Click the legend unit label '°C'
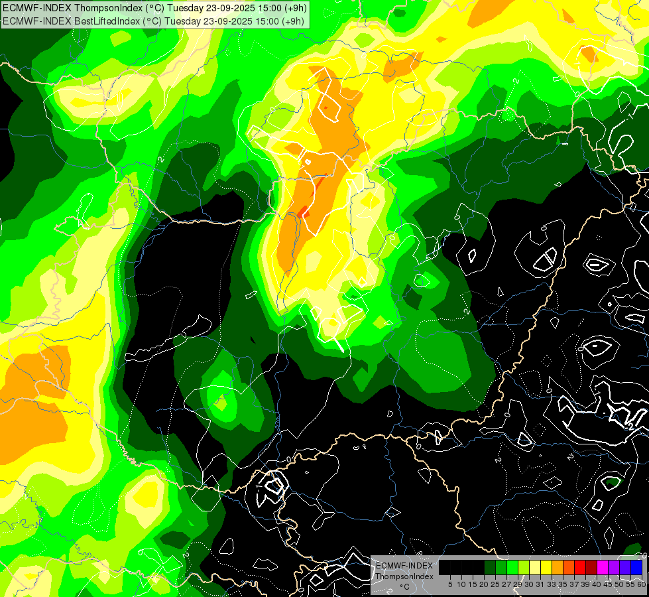Viewport: 649px width, 597px height. [x=404, y=587]
